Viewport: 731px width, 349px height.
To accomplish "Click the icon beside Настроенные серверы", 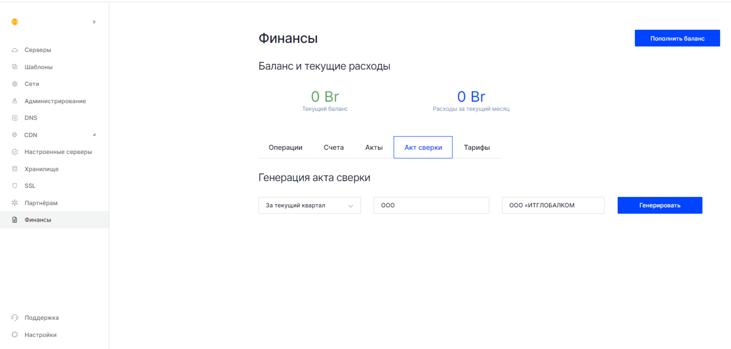I will click(15, 152).
